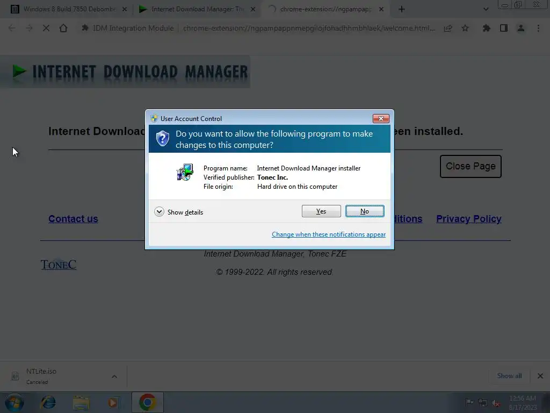
Task: Show all downloads
Action: [x=509, y=376]
